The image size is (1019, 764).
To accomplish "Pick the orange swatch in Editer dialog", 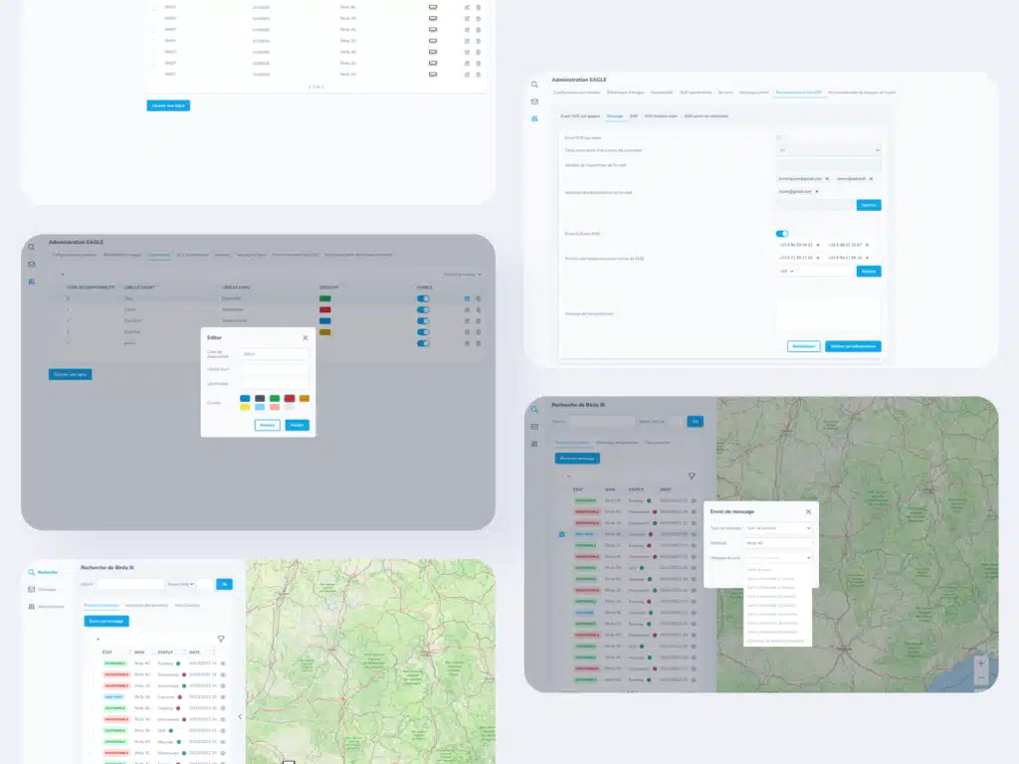I will click(305, 398).
